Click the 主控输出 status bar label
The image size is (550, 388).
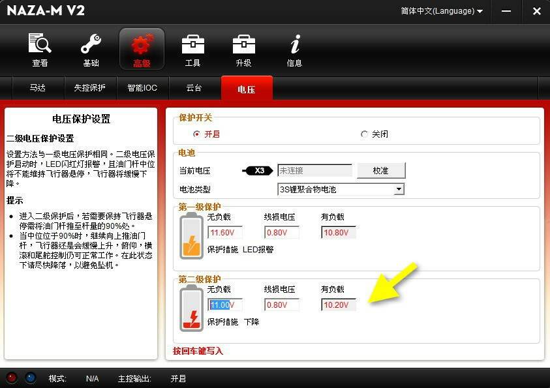click(134, 378)
